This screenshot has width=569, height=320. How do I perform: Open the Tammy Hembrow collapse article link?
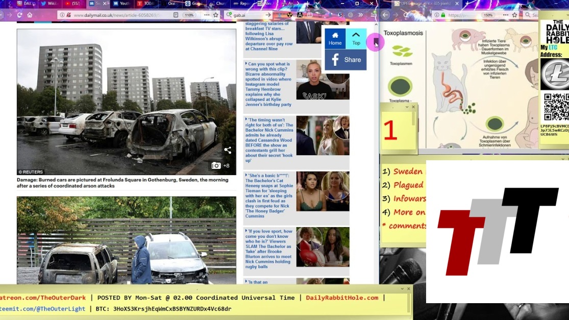coord(269,84)
